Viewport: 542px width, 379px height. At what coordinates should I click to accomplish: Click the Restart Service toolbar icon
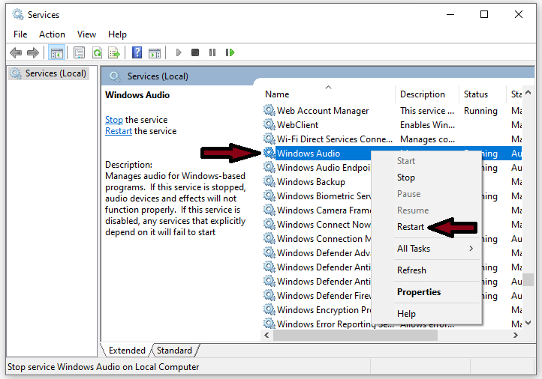click(x=230, y=52)
